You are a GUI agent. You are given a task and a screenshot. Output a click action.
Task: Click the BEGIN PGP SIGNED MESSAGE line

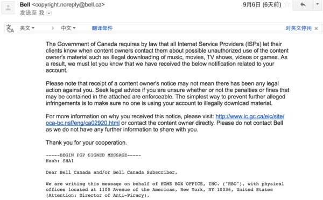click(x=93, y=155)
